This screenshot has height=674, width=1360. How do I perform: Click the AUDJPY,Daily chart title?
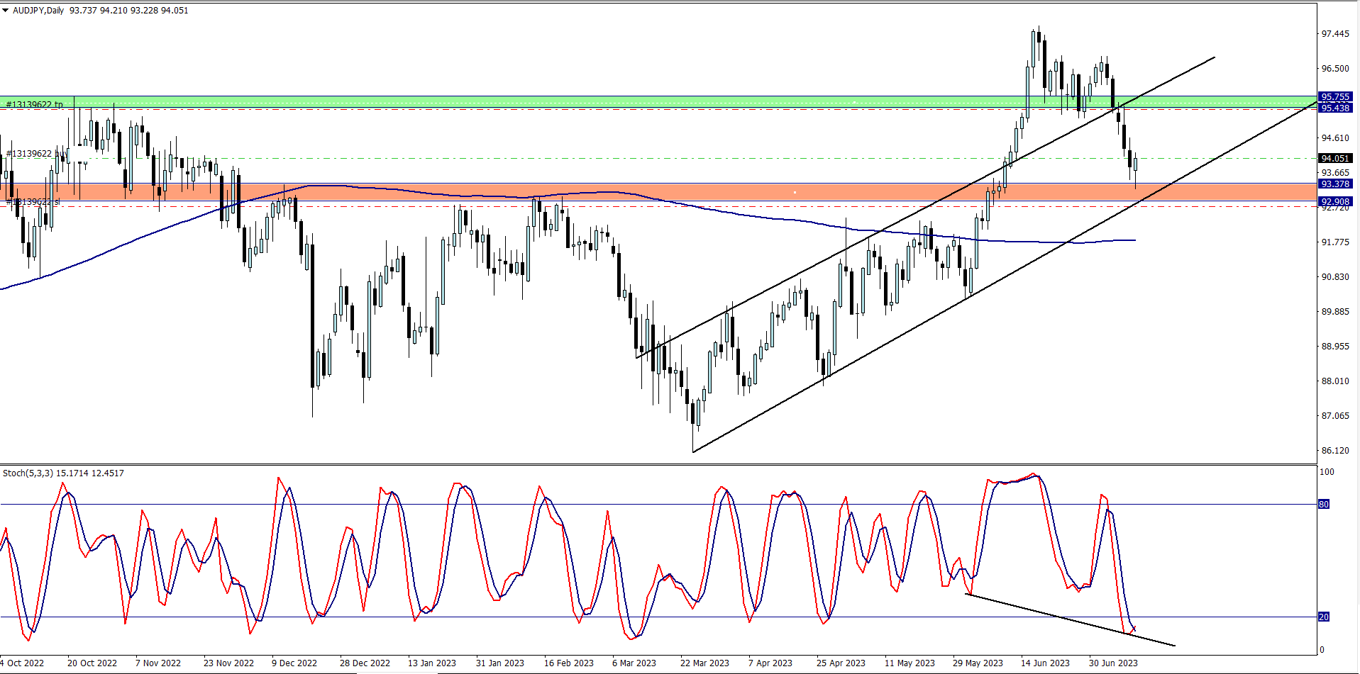pos(38,11)
